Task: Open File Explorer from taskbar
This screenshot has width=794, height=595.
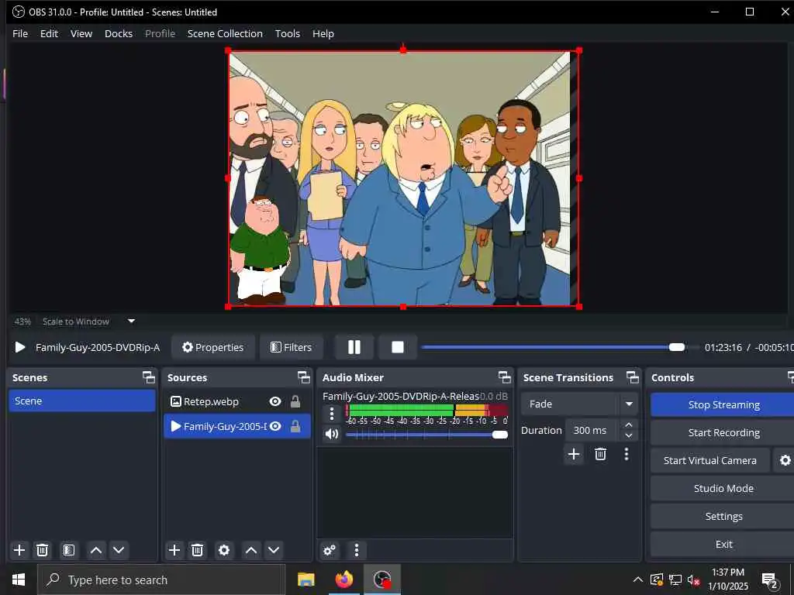Action: point(306,580)
